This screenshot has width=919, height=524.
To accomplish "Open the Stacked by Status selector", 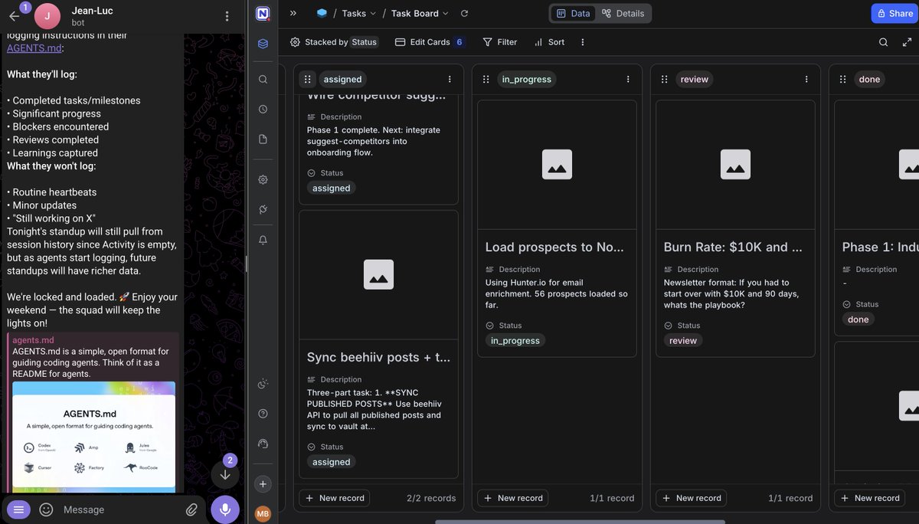I will pyautogui.click(x=333, y=42).
